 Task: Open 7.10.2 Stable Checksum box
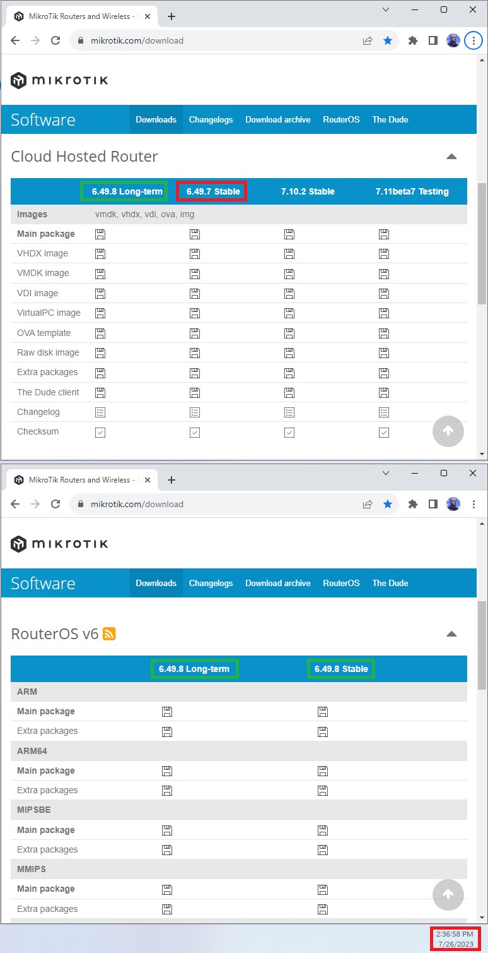[289, 433]
